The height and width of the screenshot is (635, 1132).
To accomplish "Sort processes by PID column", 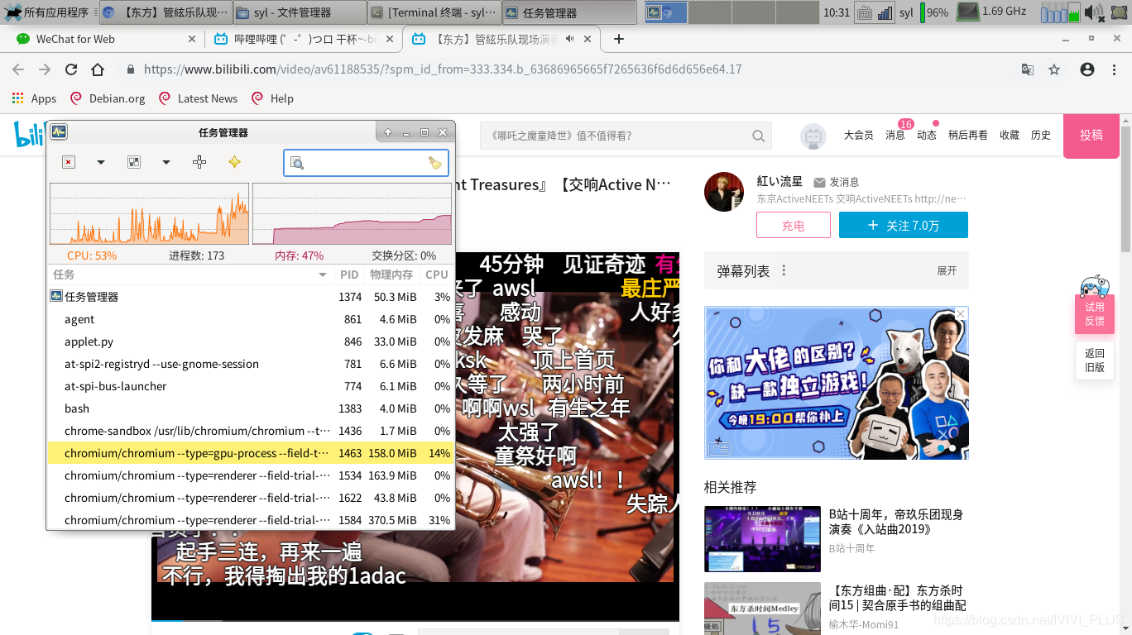I will (x=349, y=275).
